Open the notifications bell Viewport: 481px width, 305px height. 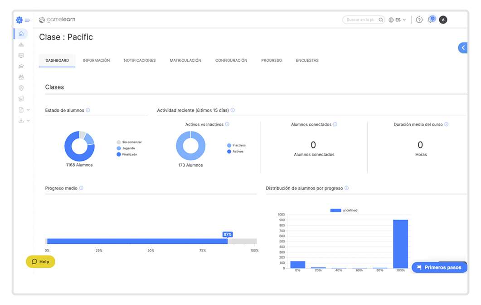coord(431,20)
